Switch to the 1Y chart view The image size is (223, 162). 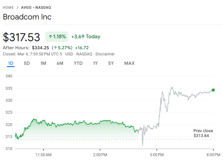click(95, 63)
